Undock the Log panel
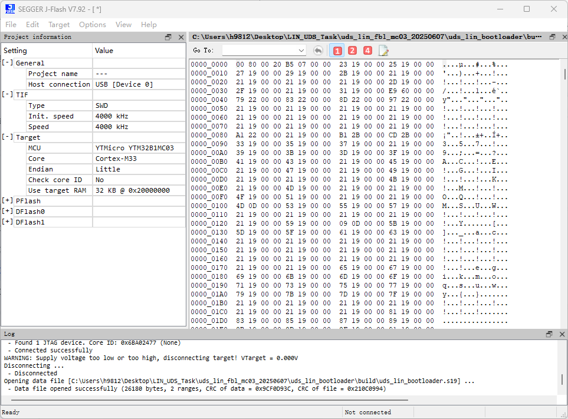Image resolution: width=568 pixels, height=419 pixels. tap(549, 334)
